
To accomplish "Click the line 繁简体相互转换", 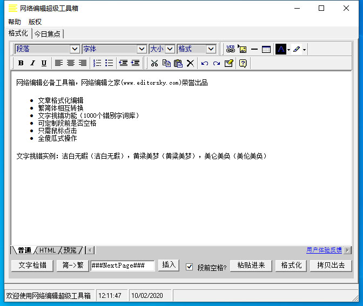I will (60, 108).
